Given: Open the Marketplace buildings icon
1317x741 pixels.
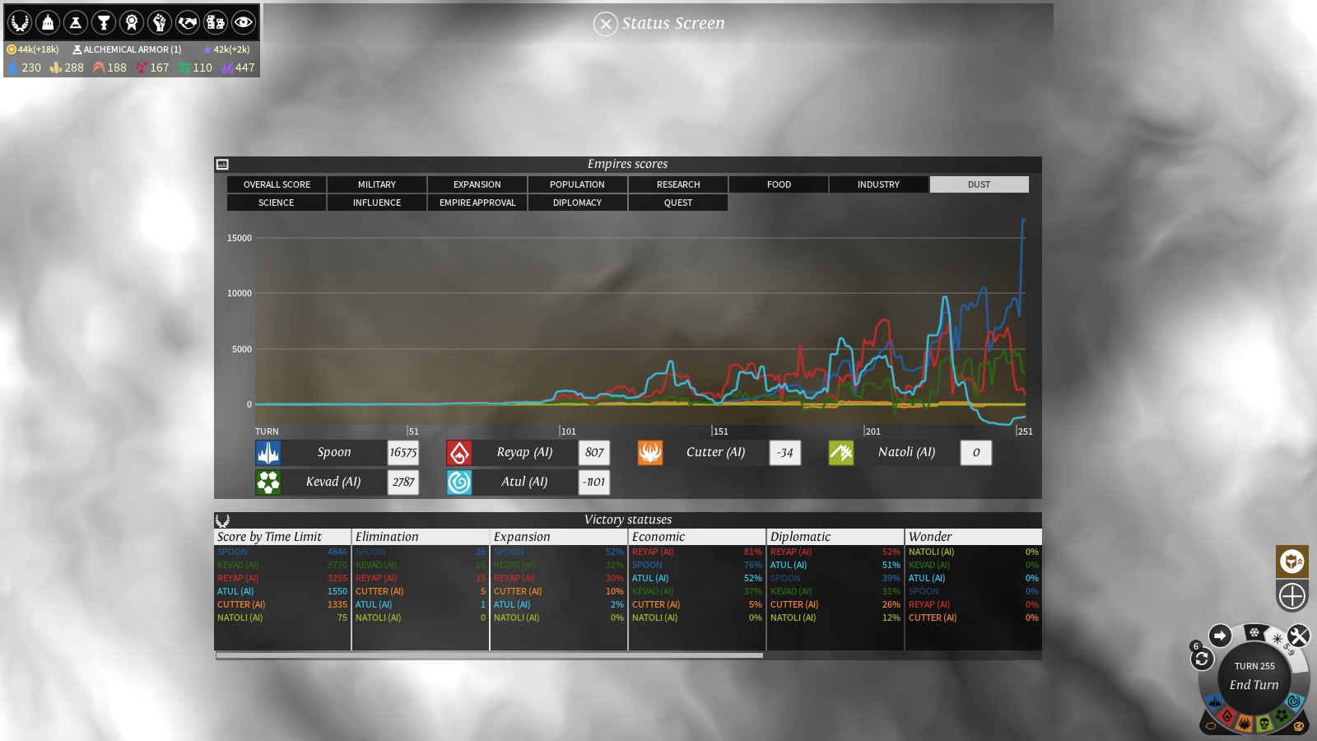Looking at the screenshot, I should (216, 22).
